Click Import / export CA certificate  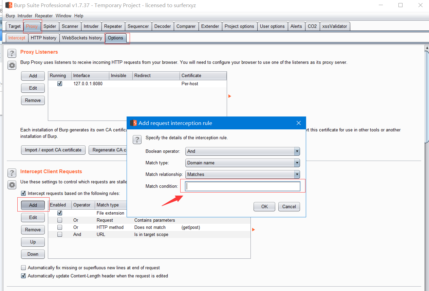(53, 150)
